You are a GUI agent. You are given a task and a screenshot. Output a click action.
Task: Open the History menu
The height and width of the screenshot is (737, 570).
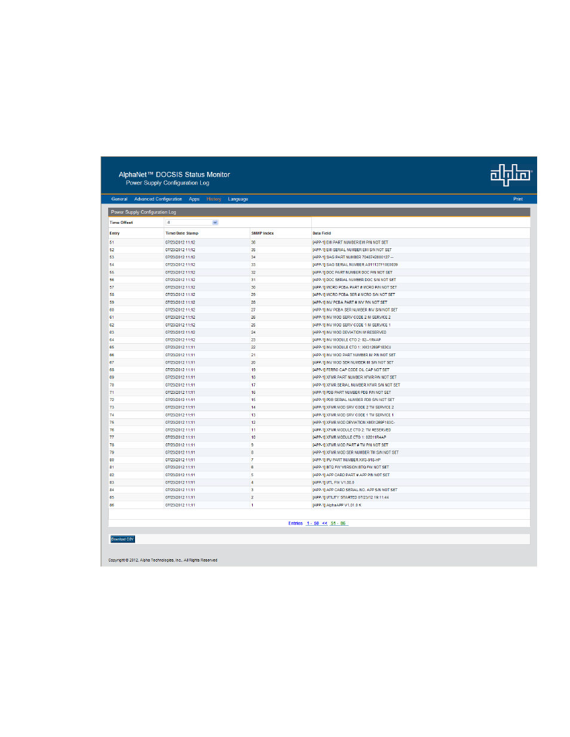[214, 199]
